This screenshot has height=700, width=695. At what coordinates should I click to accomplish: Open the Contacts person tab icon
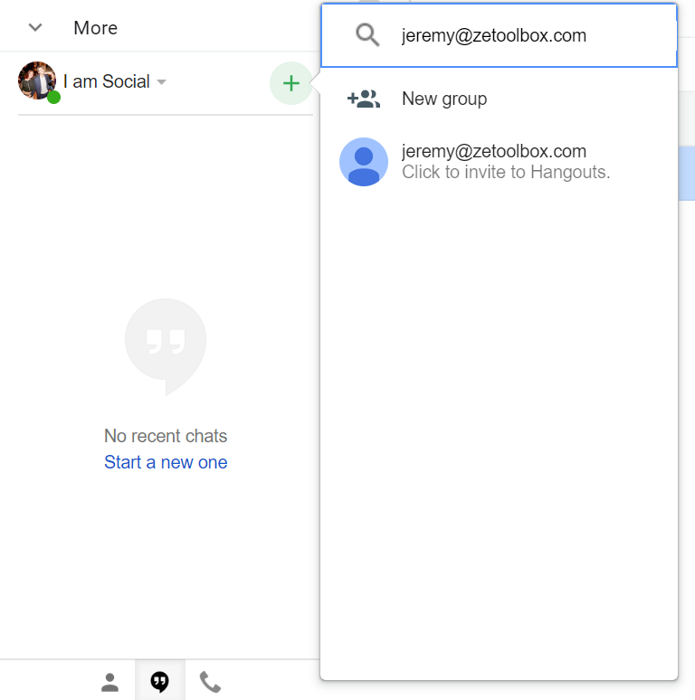click(109, 682)
